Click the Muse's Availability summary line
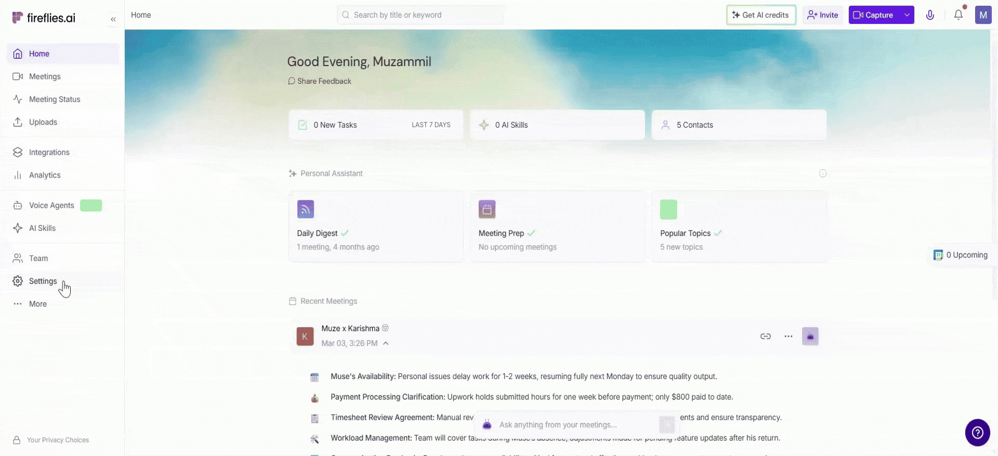 click(x=524, y=377)
